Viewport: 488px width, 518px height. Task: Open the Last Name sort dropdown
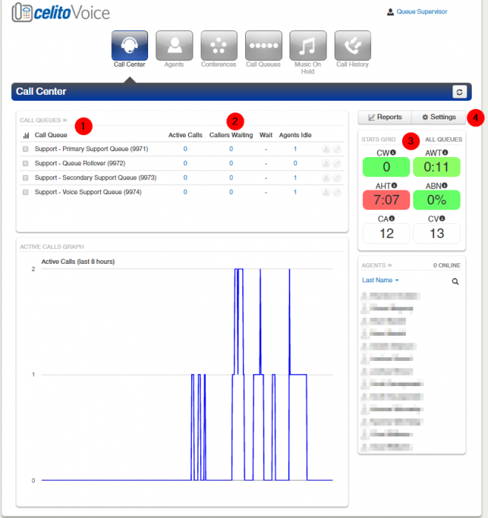pos(381,281)
